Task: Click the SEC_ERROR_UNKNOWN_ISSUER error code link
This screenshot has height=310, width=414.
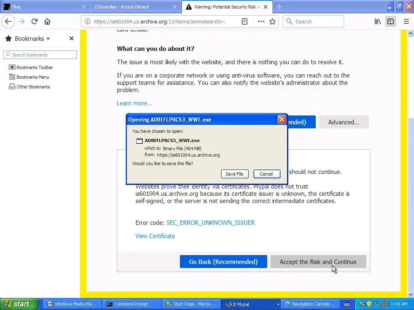Action: click(210, 223)
